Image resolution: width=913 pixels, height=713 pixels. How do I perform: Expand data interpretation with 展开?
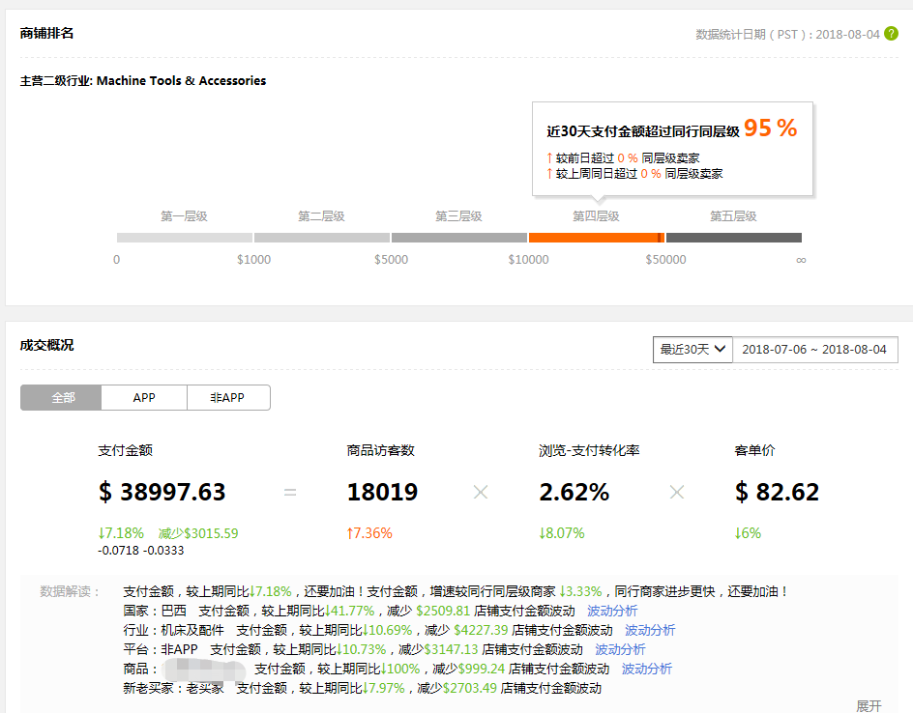tap(869, 705)
